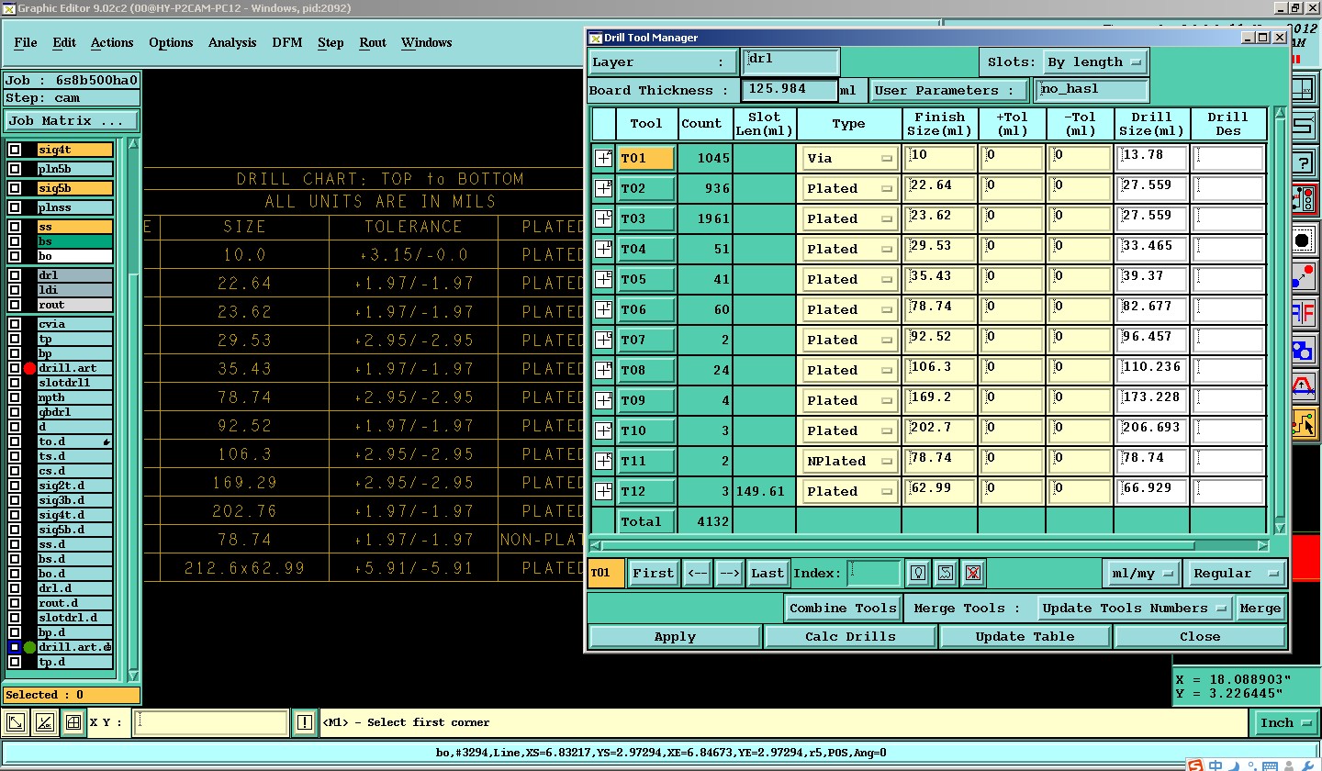Click the angle/incremental coordinate icon
The width and height of the screenshot is (1322, 771).
pos(43,723)
